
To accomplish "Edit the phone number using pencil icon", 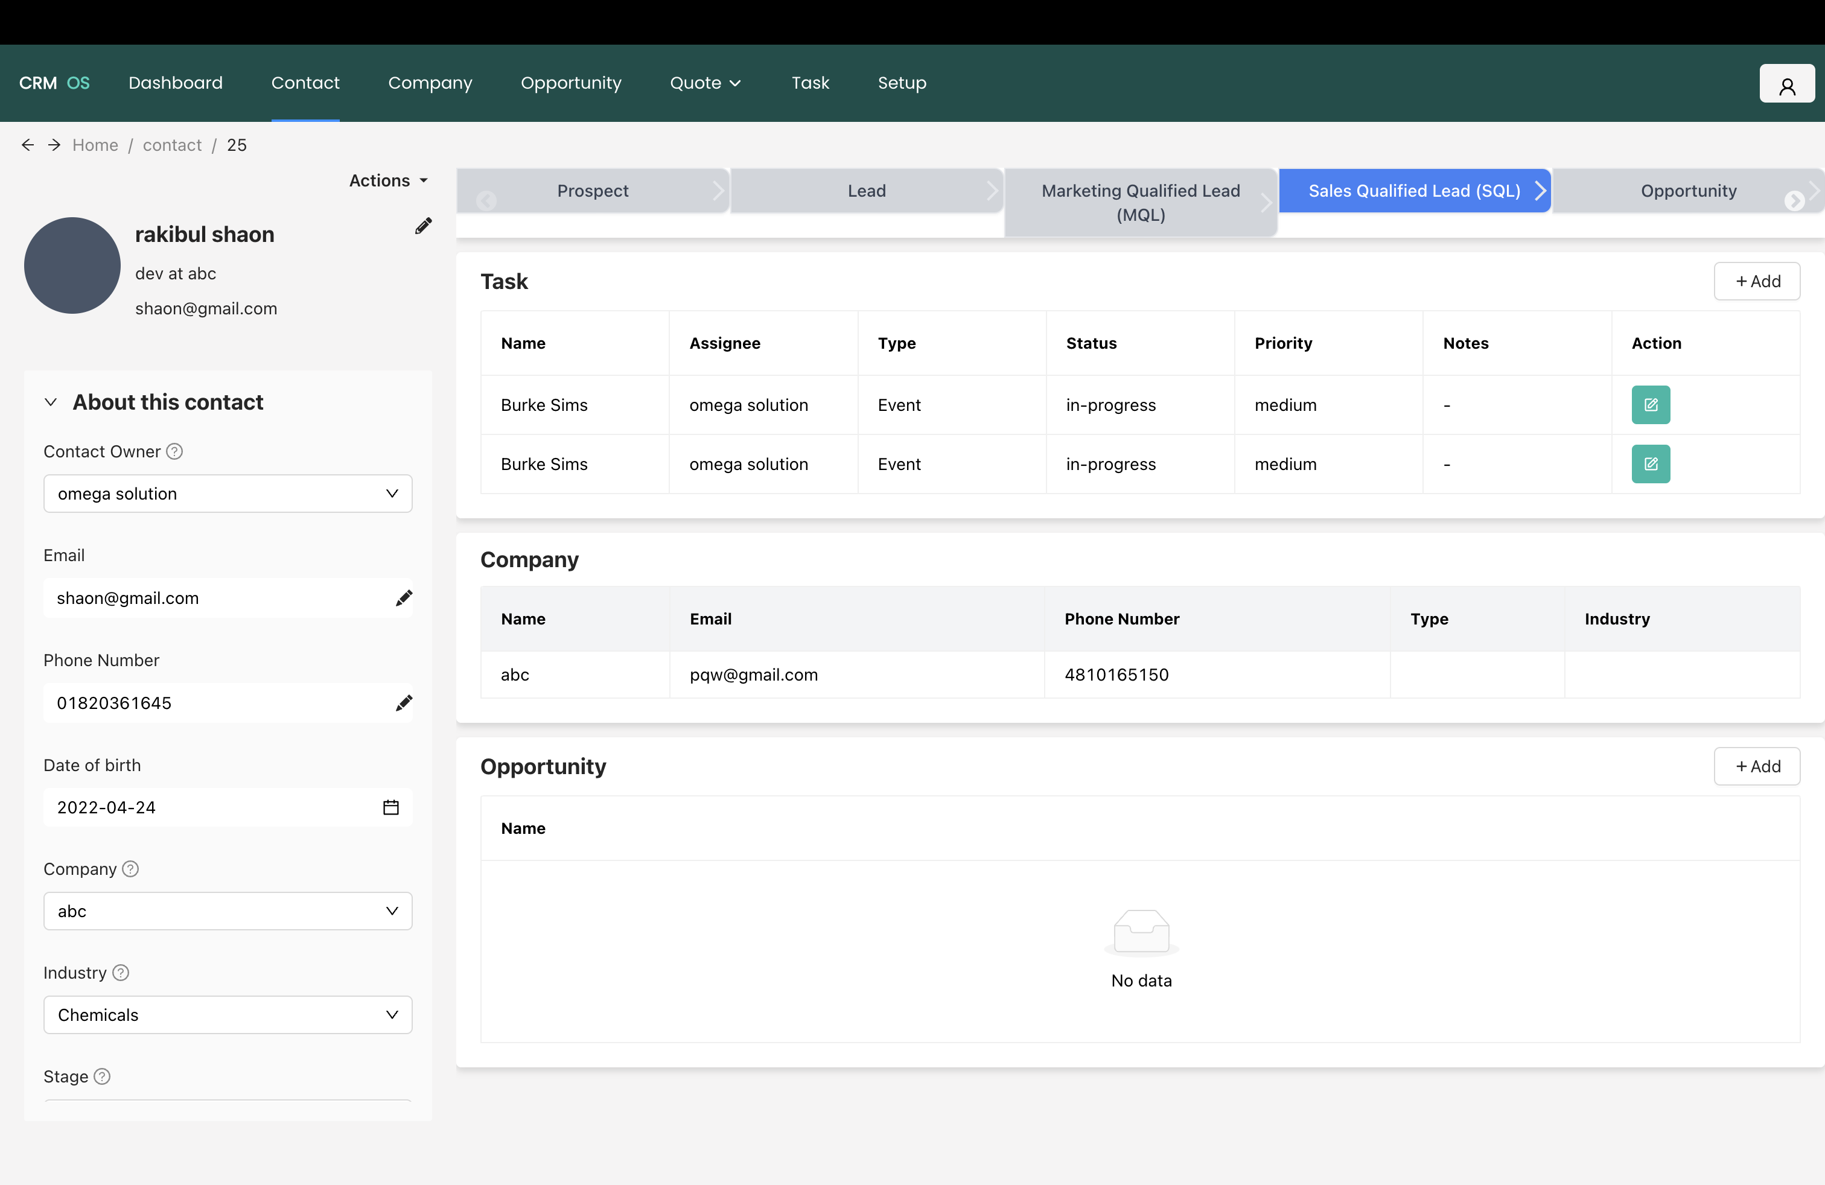I will 404,702.
